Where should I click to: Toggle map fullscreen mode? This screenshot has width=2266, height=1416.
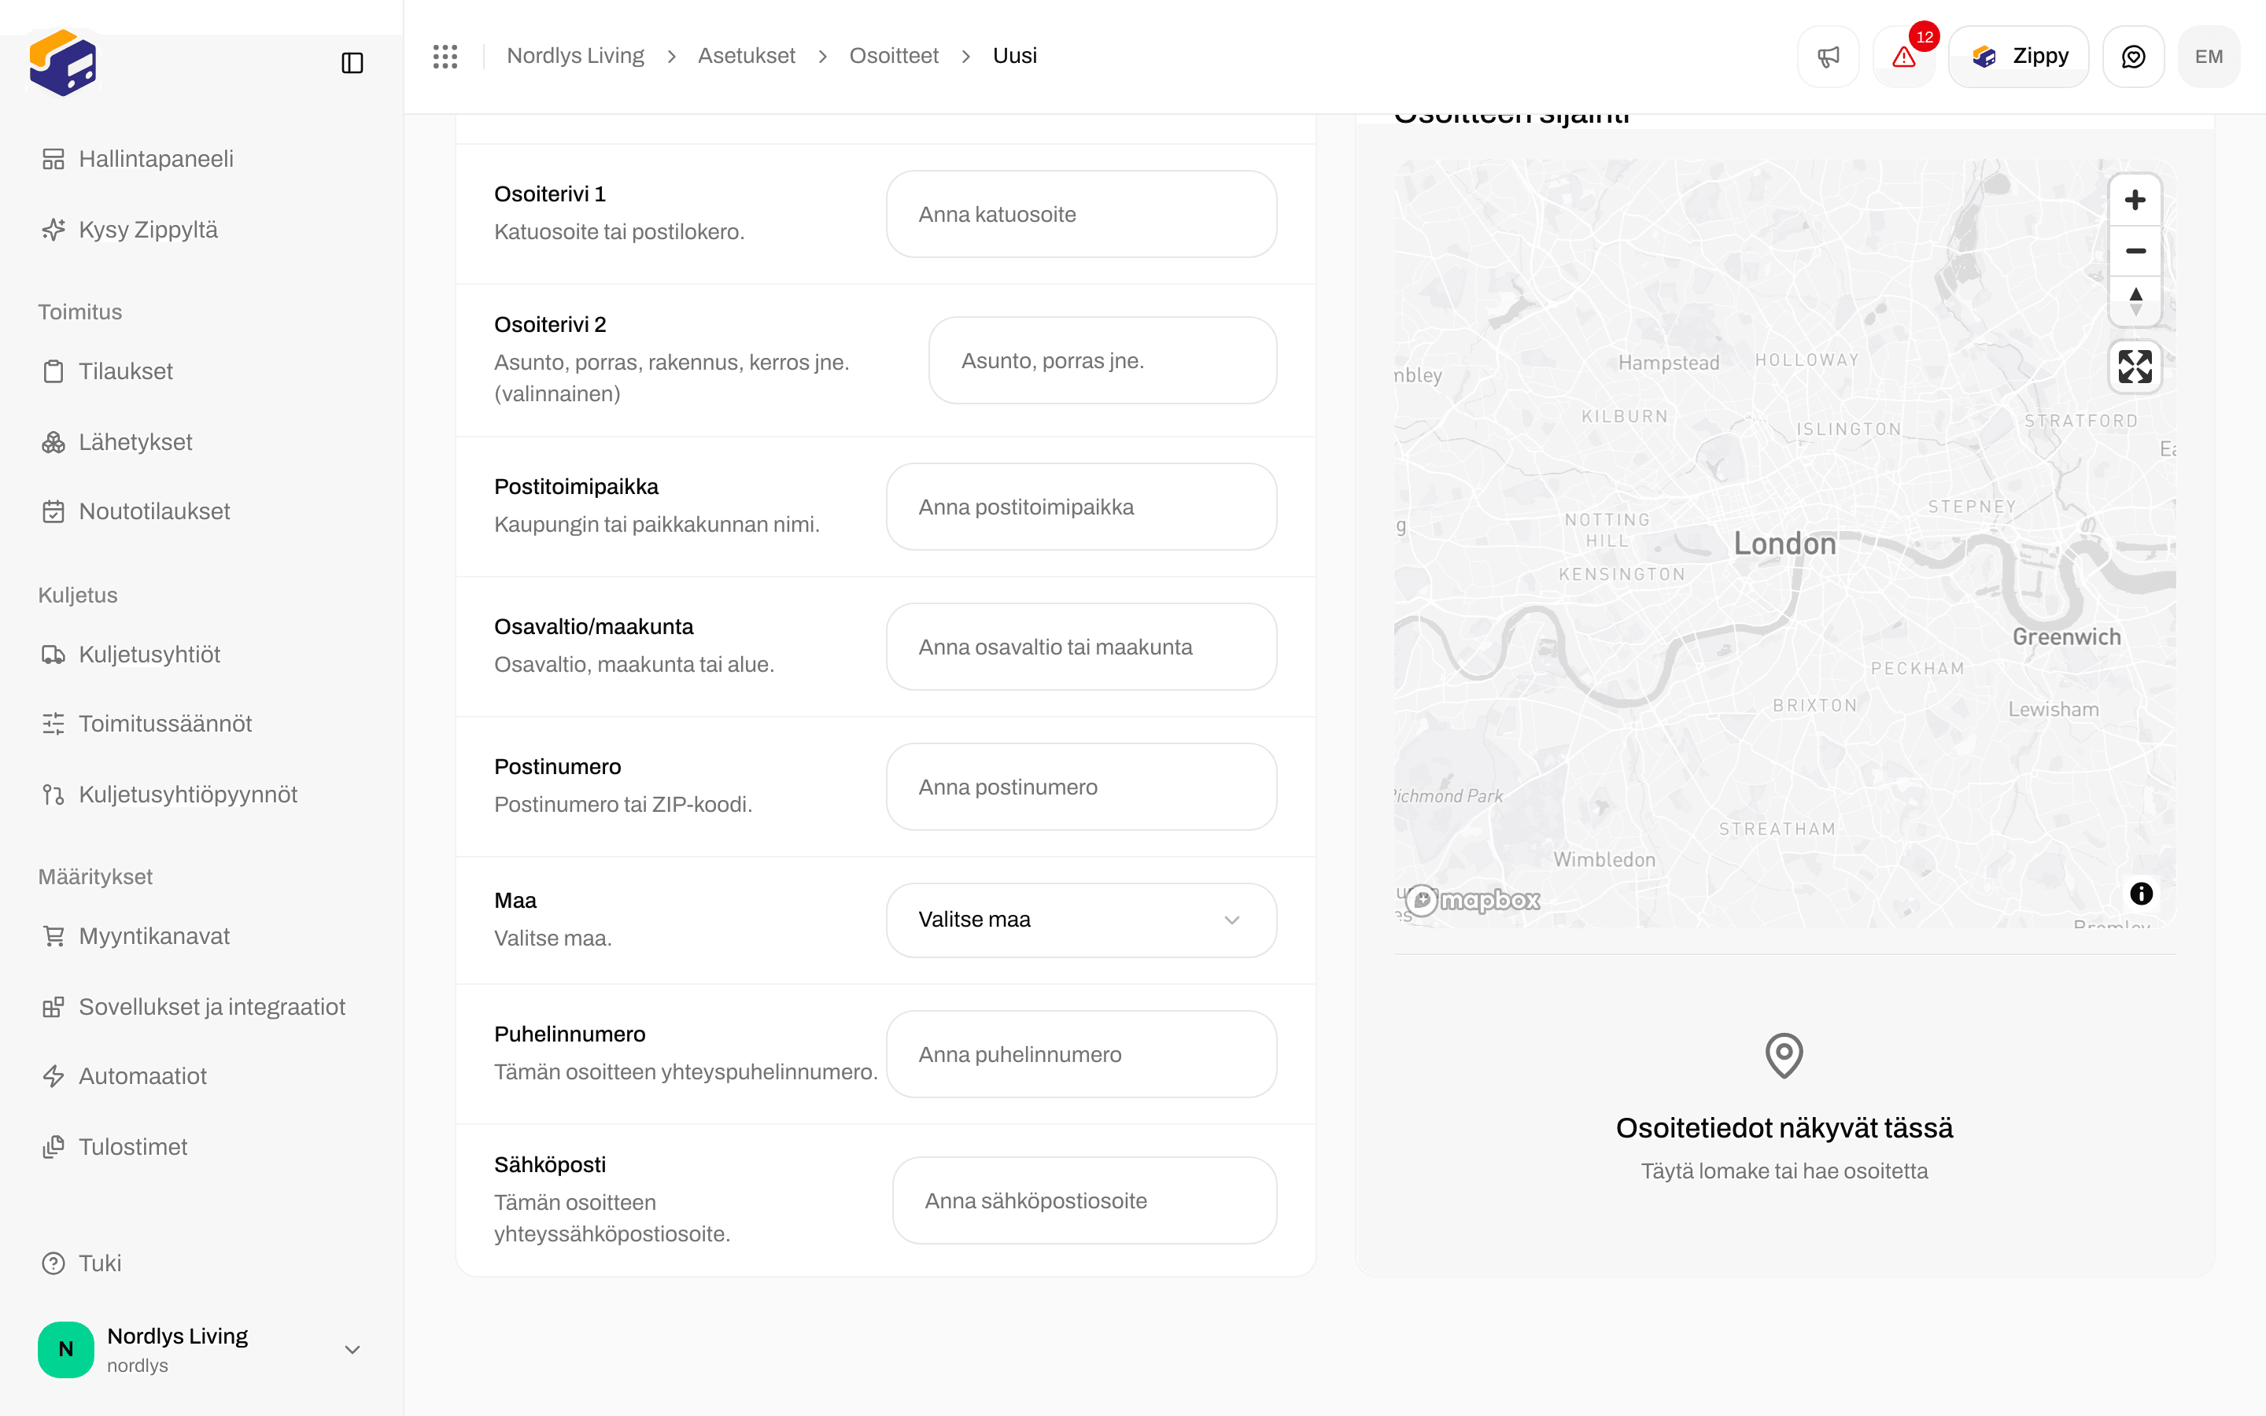click(2135, 367)
